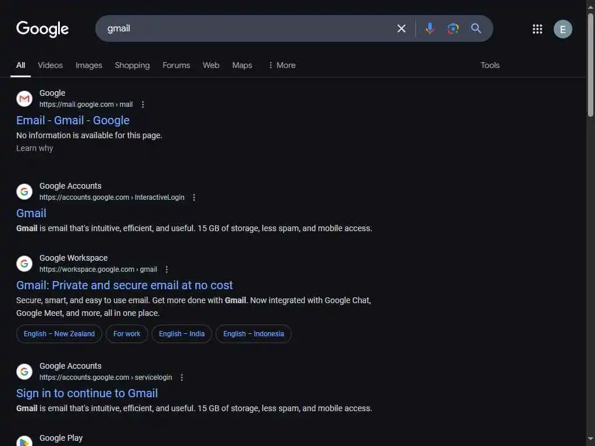Click the Google Play result favicon
Viewport: 595px width, 446px height.
[24, 441]
